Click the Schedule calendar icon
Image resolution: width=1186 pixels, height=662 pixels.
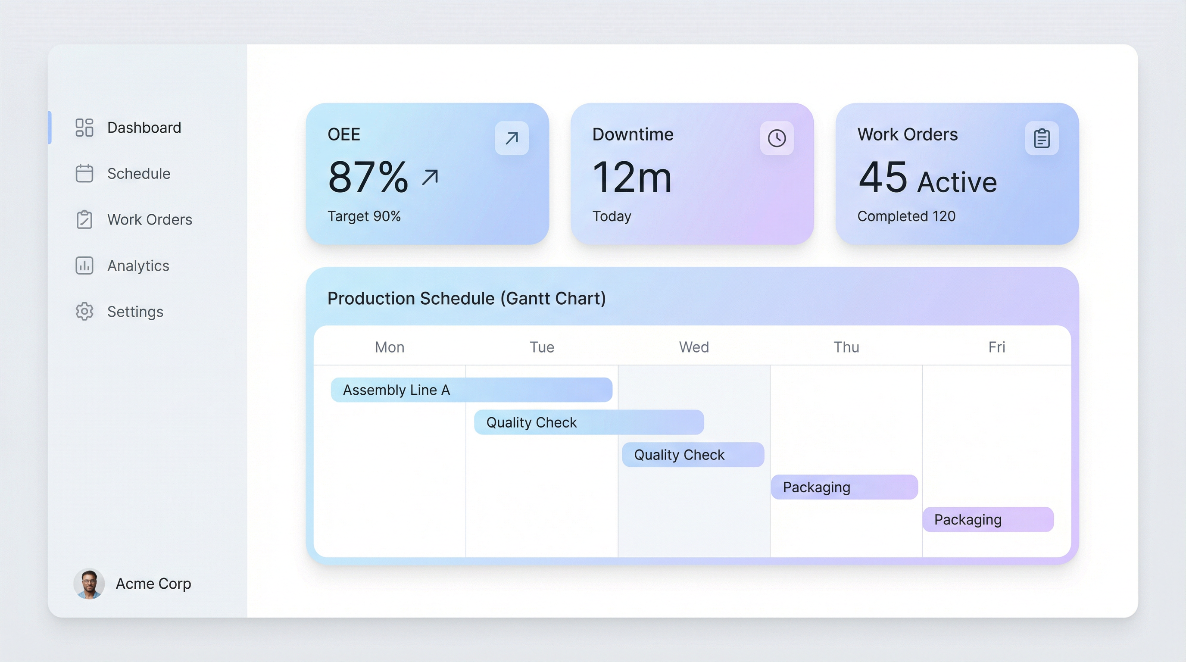pyautogui.click(x=84, y=174)
